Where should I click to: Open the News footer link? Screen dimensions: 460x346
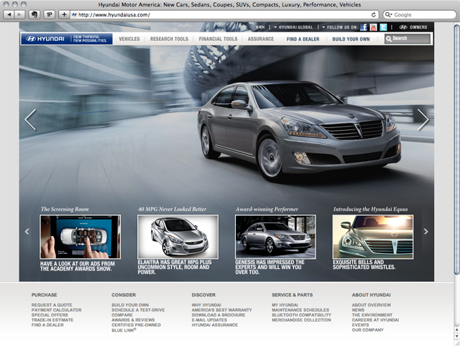coord(358,310)
